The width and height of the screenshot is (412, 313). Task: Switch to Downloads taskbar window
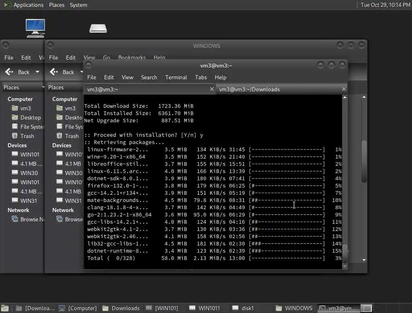click(121, 308)
